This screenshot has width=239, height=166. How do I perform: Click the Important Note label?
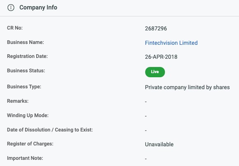click(x=25, y=158)
